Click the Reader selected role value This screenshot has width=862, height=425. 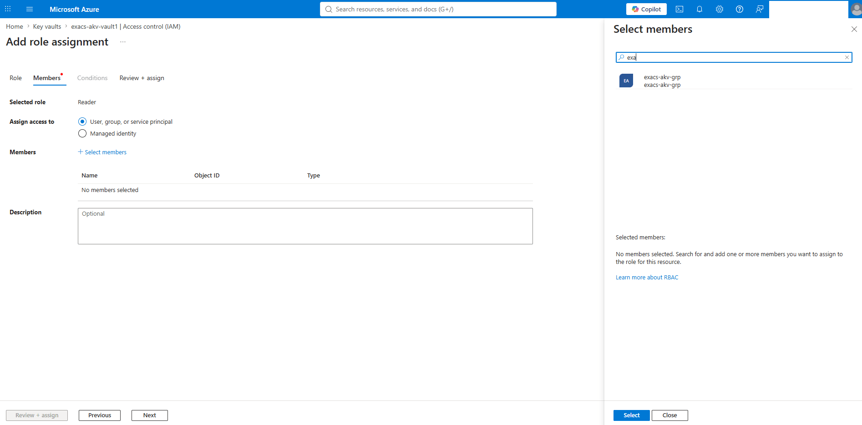click(87, 102)
